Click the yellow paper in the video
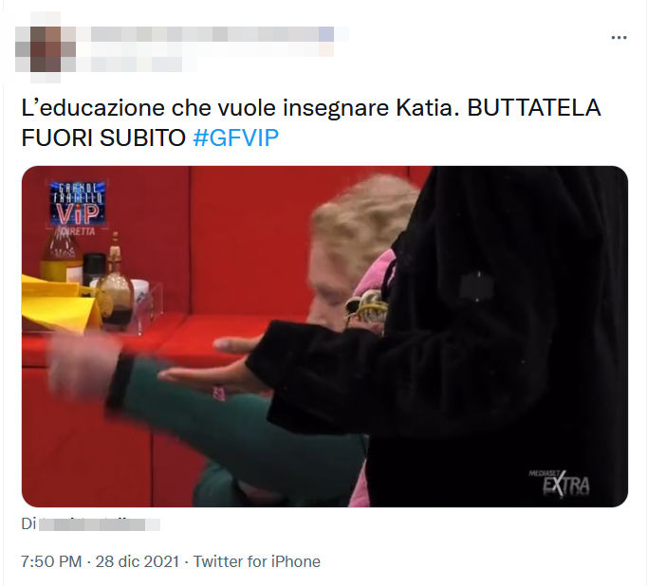The width and height of the screenshot is (647, 586). (61, 302)
